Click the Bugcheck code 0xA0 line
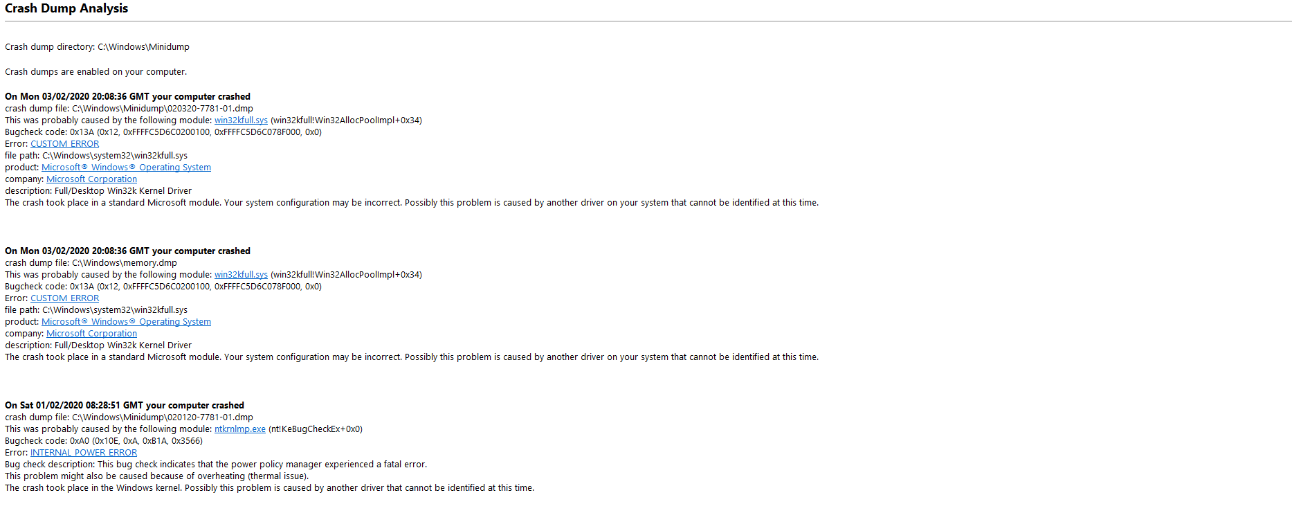The height and width of the screenshot is (522, 1292). pyautogui.click(x=104, y=441)
